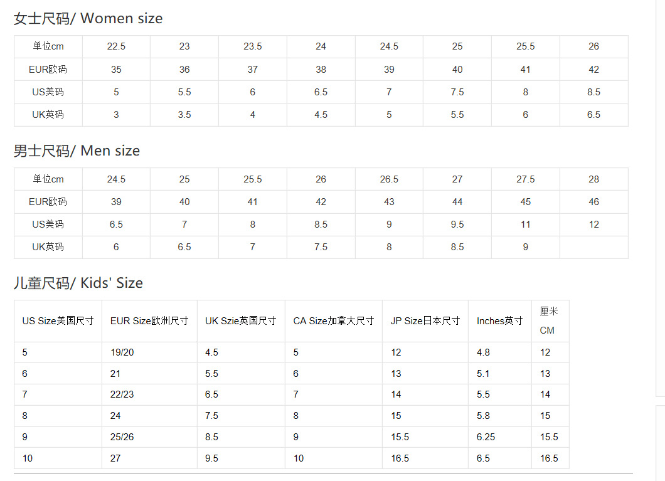The image size is (665, 481).
Task: Select the 28 cm cell in Men table
Action: coord(593,179)
